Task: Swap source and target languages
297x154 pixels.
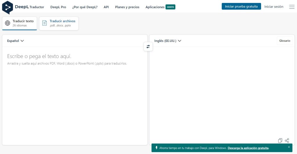Action: pyautogui.click(x=148, y=46)
